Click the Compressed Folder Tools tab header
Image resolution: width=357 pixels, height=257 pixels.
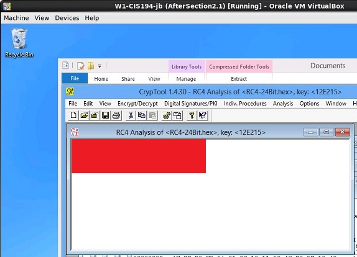239,66
